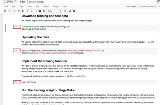Click the '(unsaved changes)' status text
Screen dimensions: 160x105
36,2
